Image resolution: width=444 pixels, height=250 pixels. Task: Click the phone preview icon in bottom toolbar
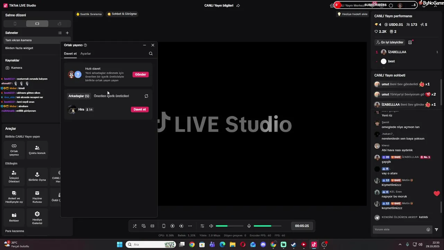tap(164, 226)
